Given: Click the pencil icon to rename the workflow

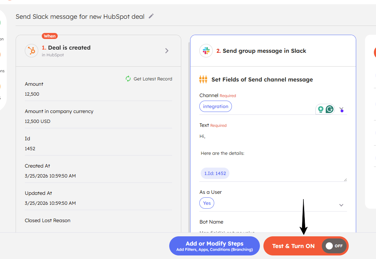Looking at the screenshot, I should click(151, 16).
